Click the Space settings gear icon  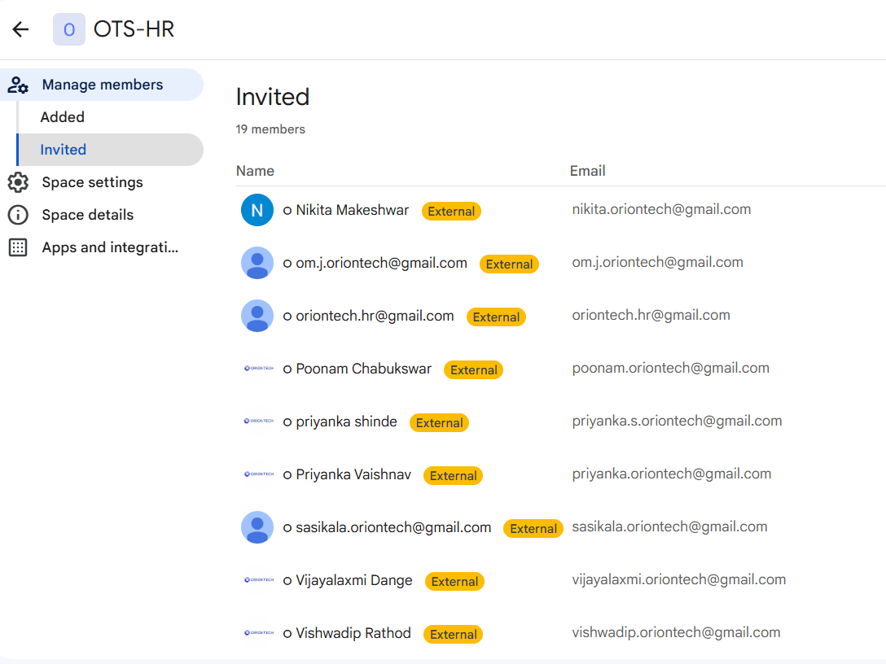pyautogui.click(x=18, y=182)
